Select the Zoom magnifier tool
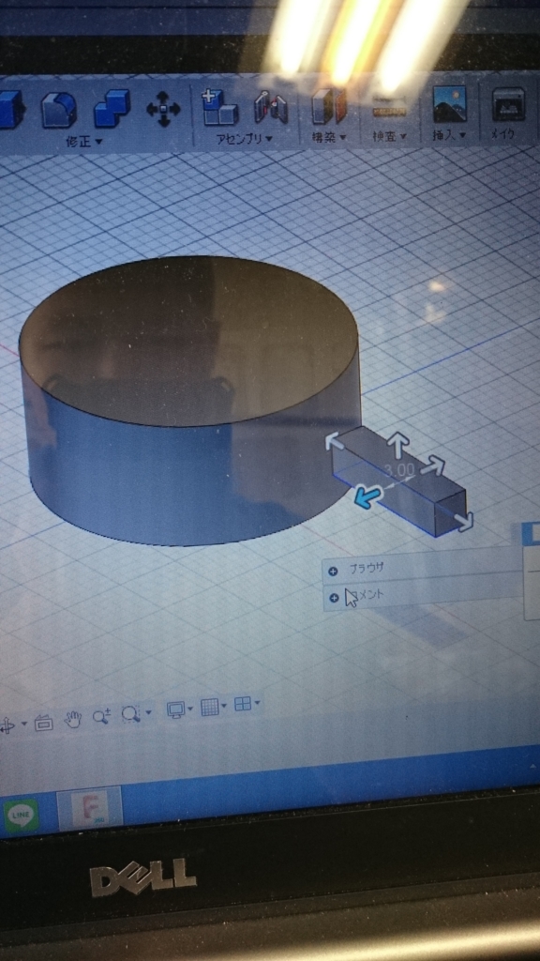 pos(101,716)
